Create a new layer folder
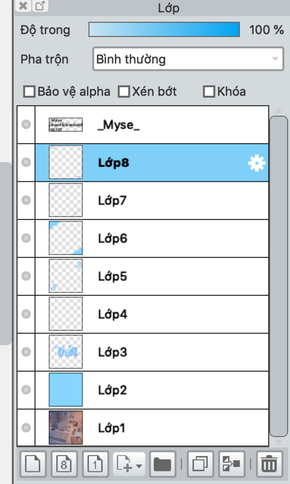This screenshot has width=290, height=484. click(x=163, y=464)
